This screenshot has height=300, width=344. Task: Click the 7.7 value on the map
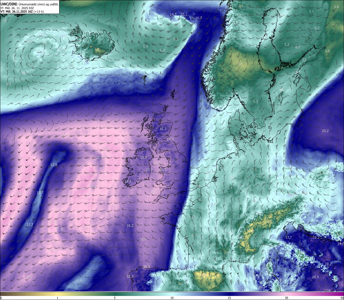304,60
